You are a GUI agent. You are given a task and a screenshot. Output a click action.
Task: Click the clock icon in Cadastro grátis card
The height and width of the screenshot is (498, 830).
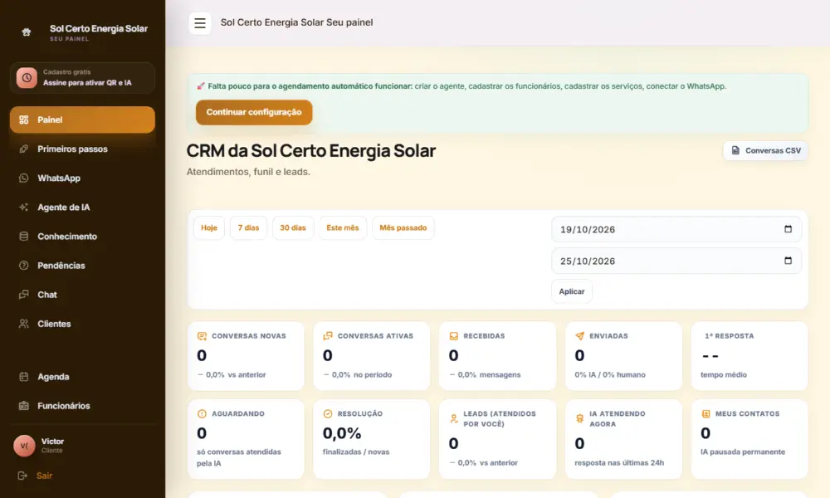coord(27,78)
